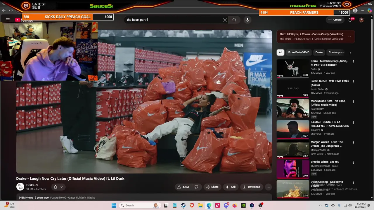Open the Windows Start menu
Viewport: 374px width, 210px height.
click(x=114, y=205)
